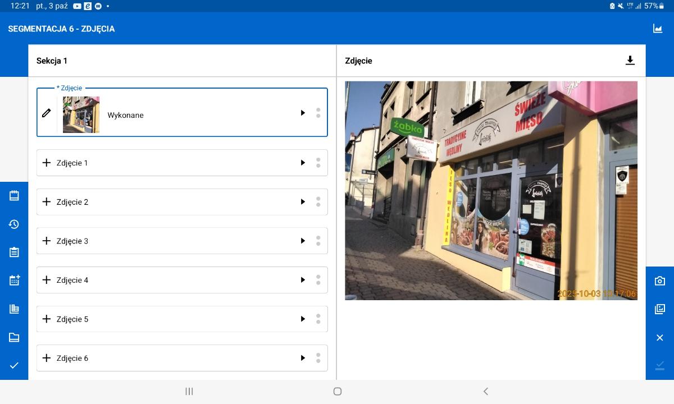Viewport: 674px width, 404px height.
Task: Open the folder icon in left sidebar
Action: (x=14, y=337)
